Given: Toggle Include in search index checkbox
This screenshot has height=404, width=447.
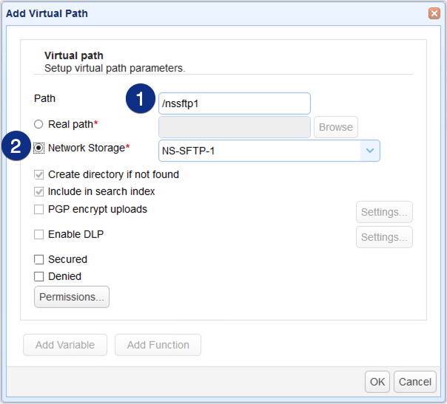Looking at the screenshot, I should tap(38, 192).
